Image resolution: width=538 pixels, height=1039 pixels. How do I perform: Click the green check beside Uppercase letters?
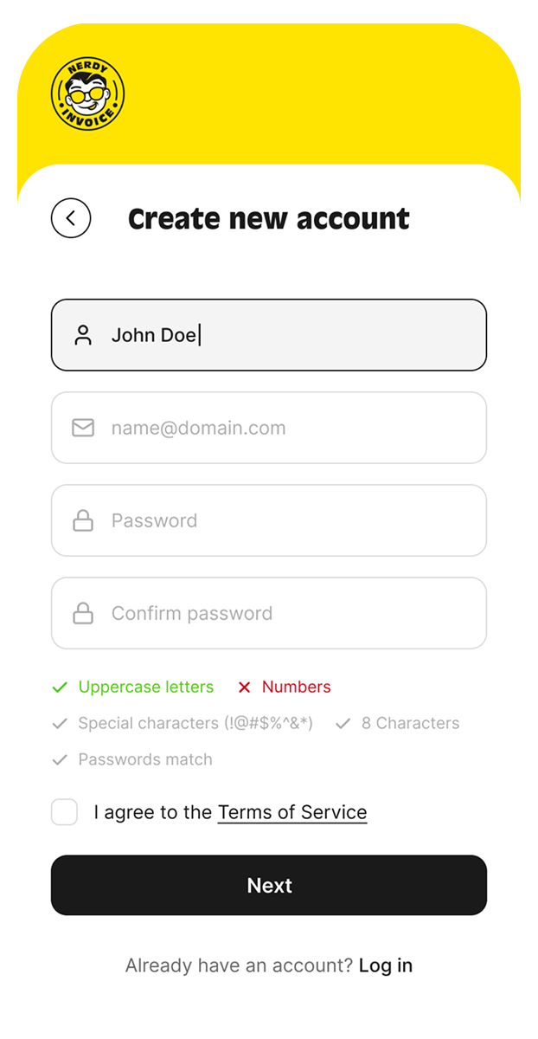click(x=60, y=687)
